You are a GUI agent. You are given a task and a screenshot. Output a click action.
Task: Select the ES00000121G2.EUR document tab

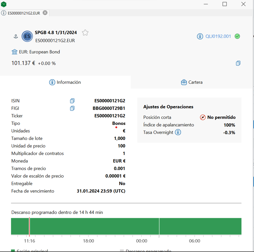coord(24,13)
